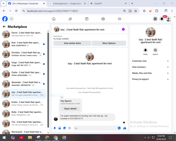Show hidden system tray icons chevron

coord(145,137)
